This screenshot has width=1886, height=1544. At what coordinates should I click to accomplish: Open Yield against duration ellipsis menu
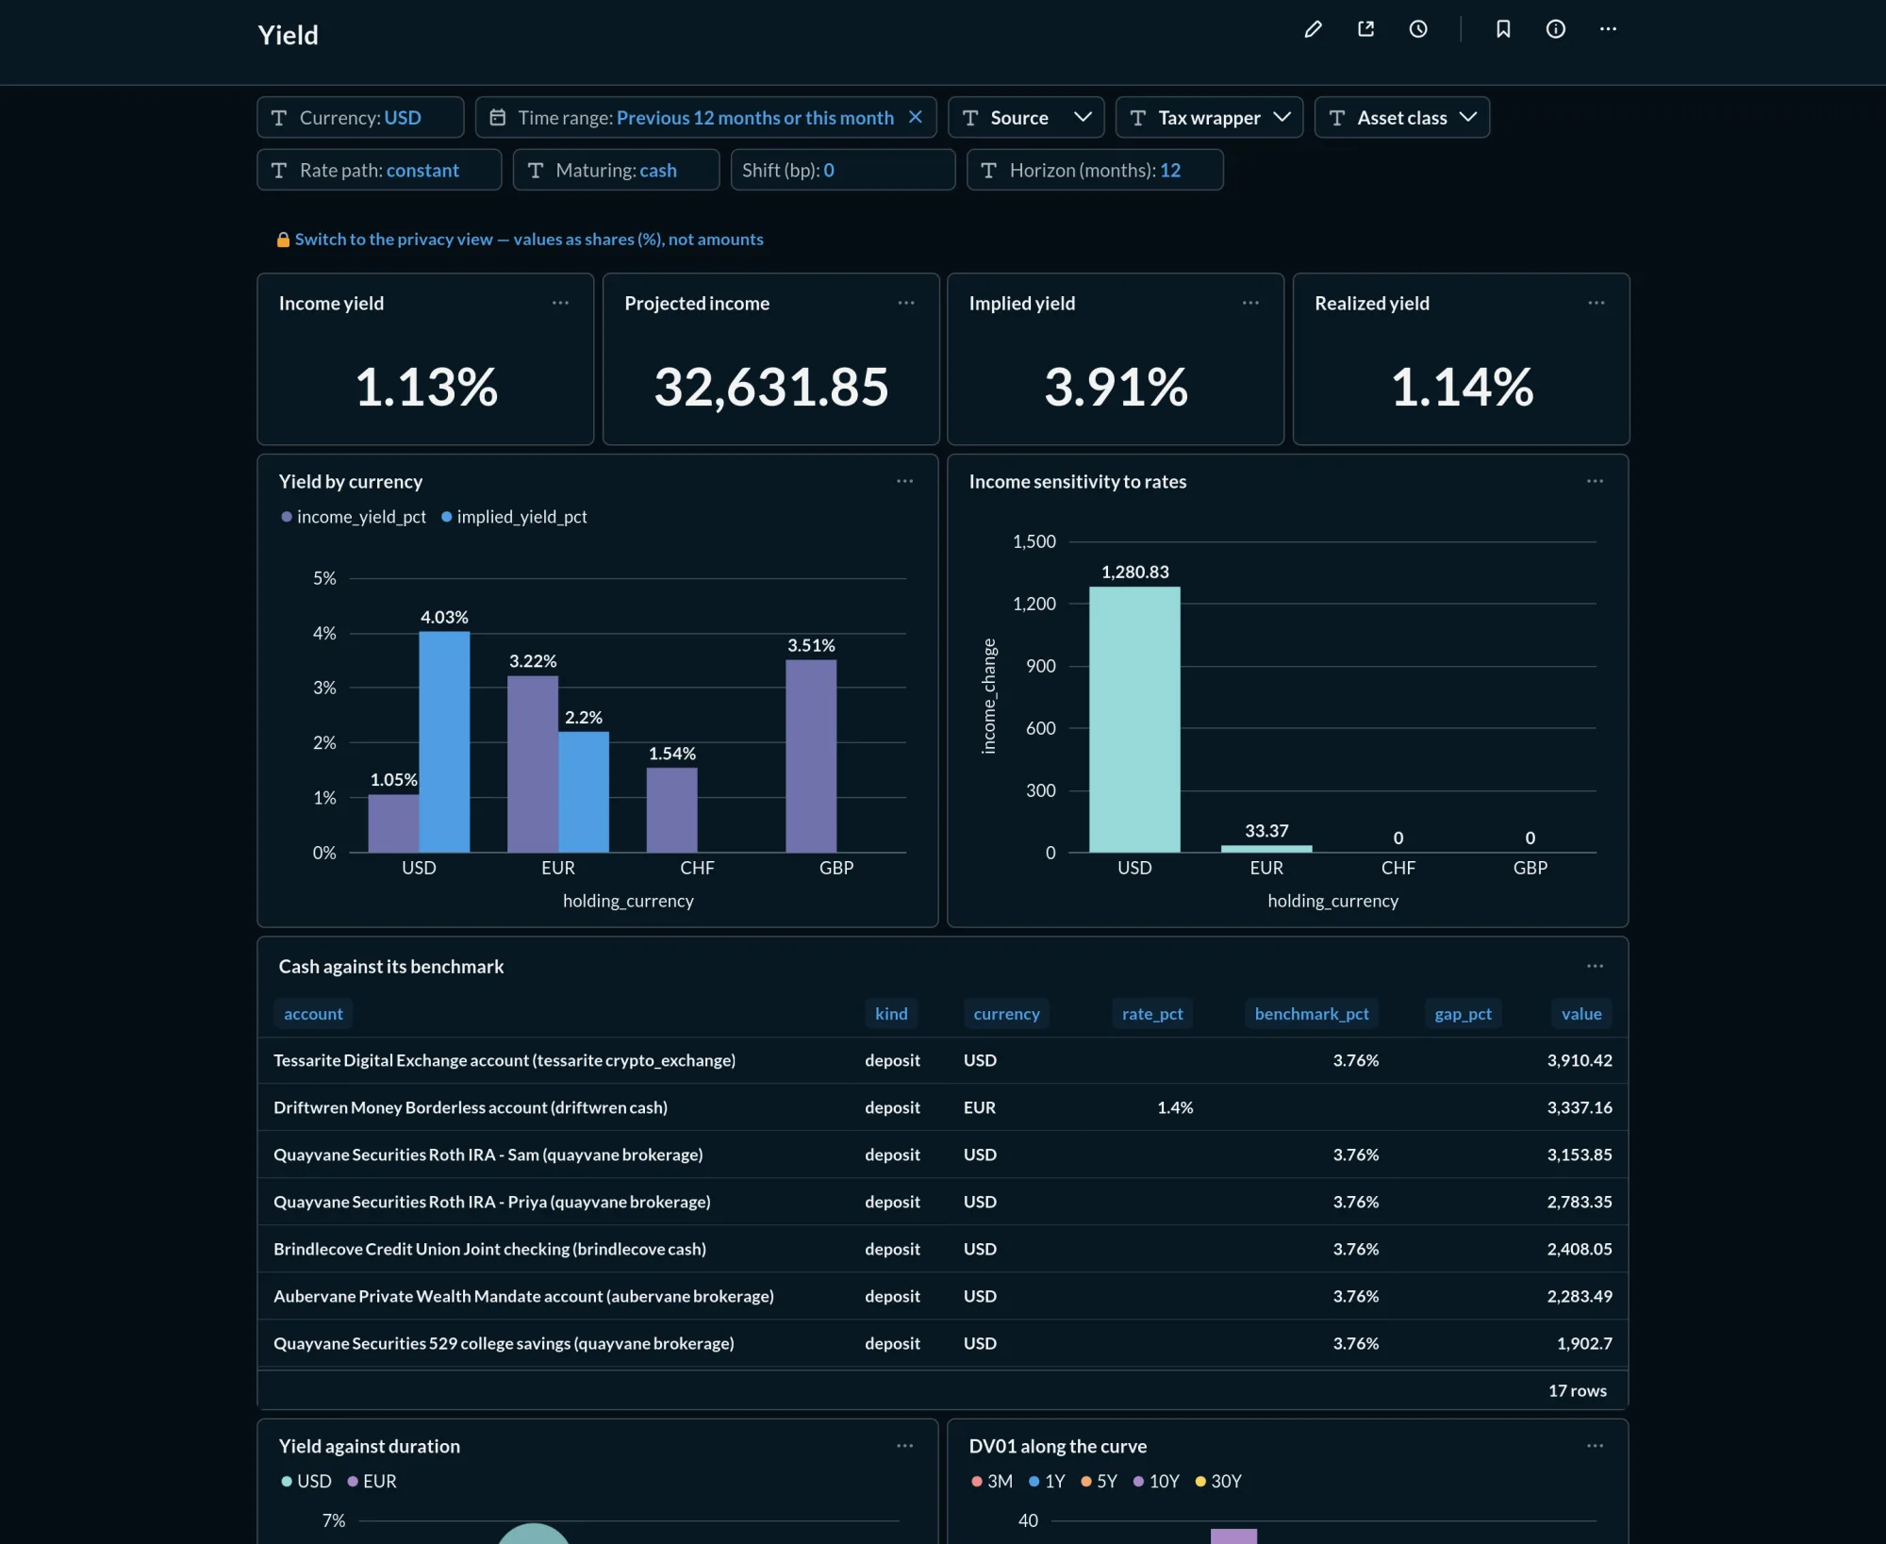[905, 1446]
